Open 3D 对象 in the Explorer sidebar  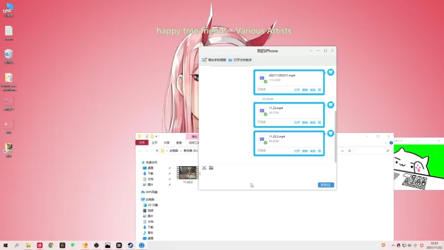[150, 205]
